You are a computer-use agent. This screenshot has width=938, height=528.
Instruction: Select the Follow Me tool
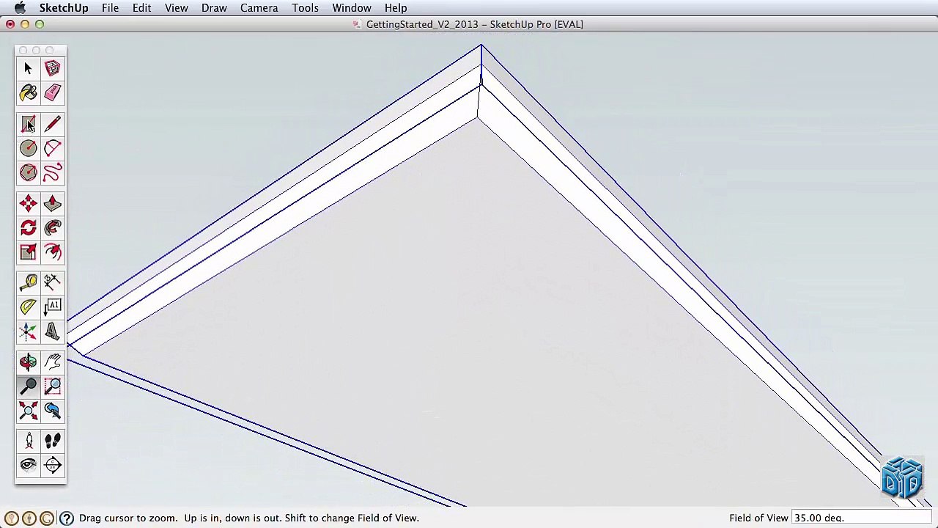(52, 228)
